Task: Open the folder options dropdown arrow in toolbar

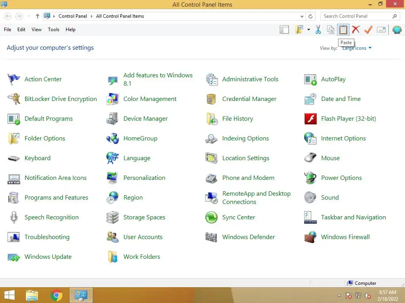Action: point(308,30)
